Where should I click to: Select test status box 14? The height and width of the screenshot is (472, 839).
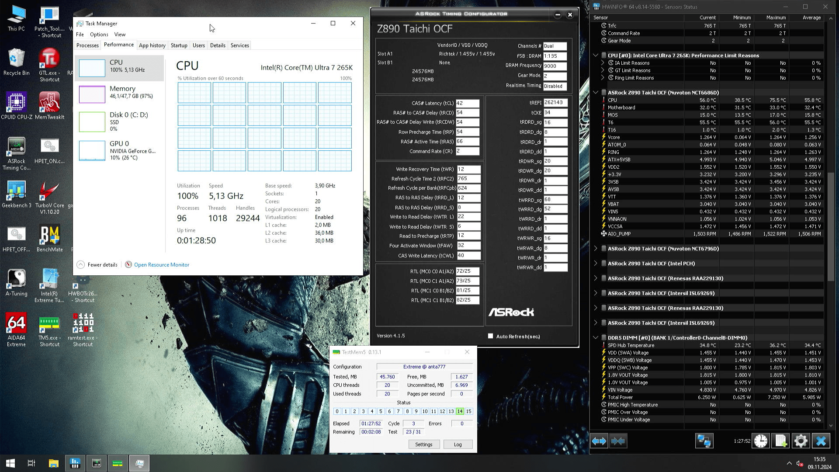tap(460, 411)
